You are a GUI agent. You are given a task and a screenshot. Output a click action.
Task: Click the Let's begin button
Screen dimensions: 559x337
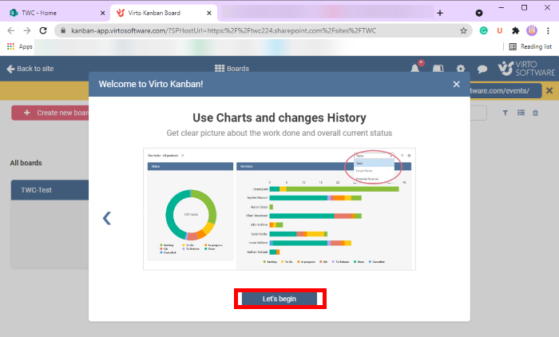click(x=279, y=299)
